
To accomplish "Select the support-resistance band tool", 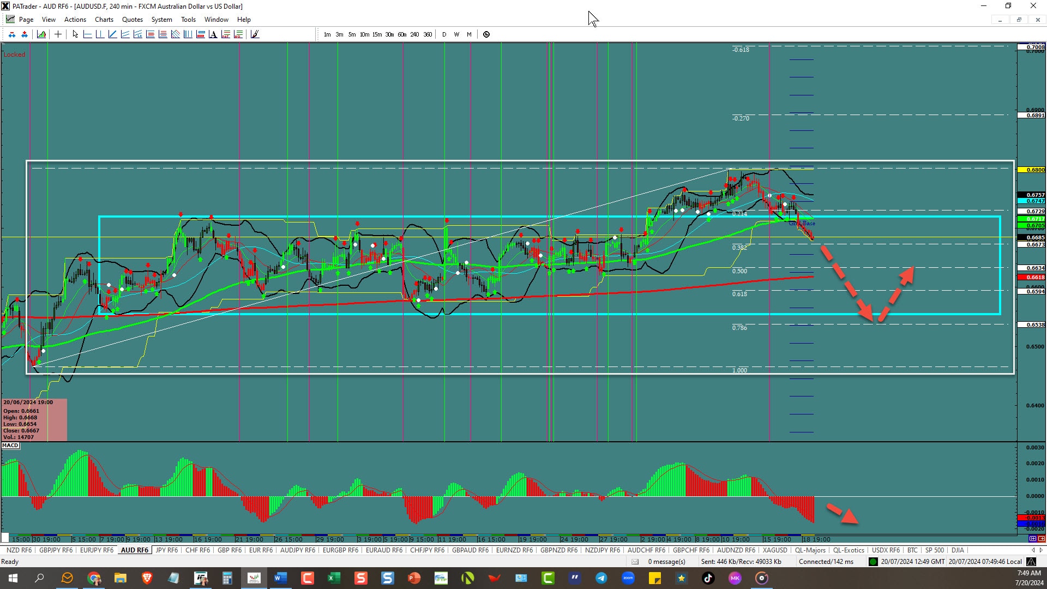I will coord(200,34).
